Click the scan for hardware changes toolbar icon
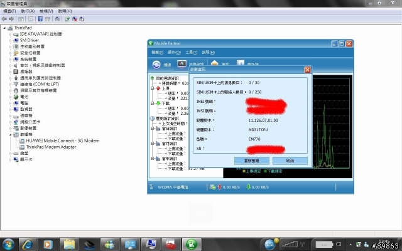Screen dimensions: 402x251 pos(57,19)
